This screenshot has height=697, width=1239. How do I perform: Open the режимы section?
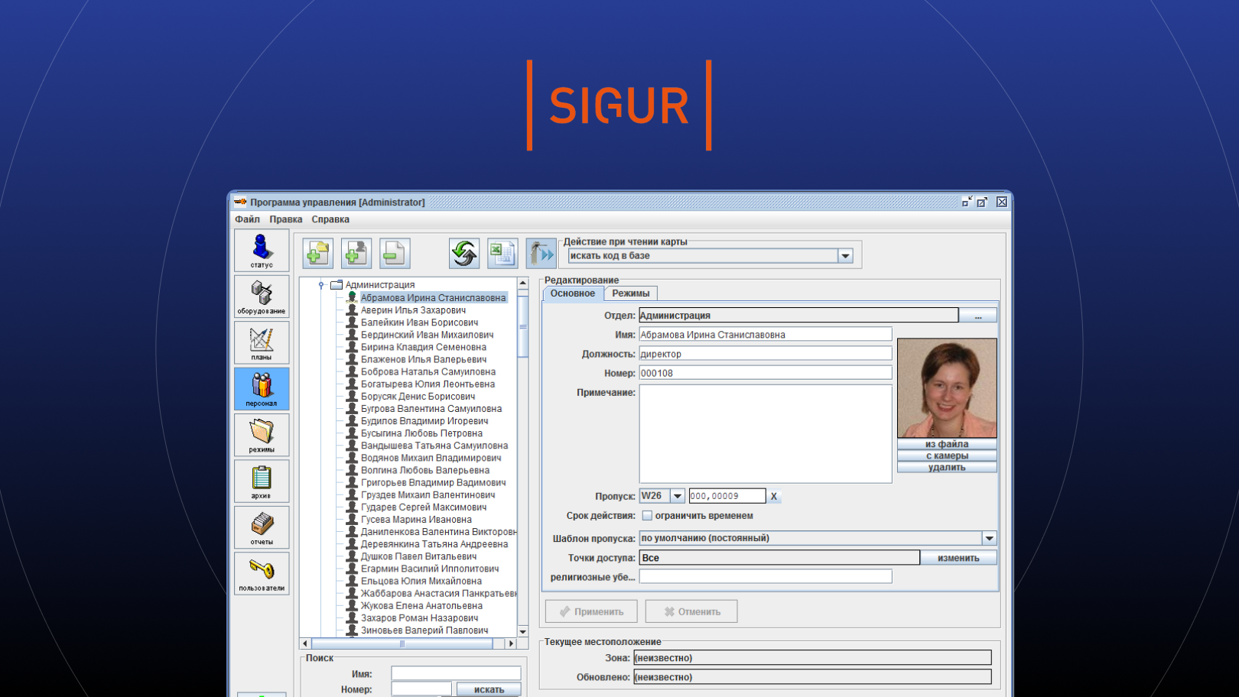[261, 435]
